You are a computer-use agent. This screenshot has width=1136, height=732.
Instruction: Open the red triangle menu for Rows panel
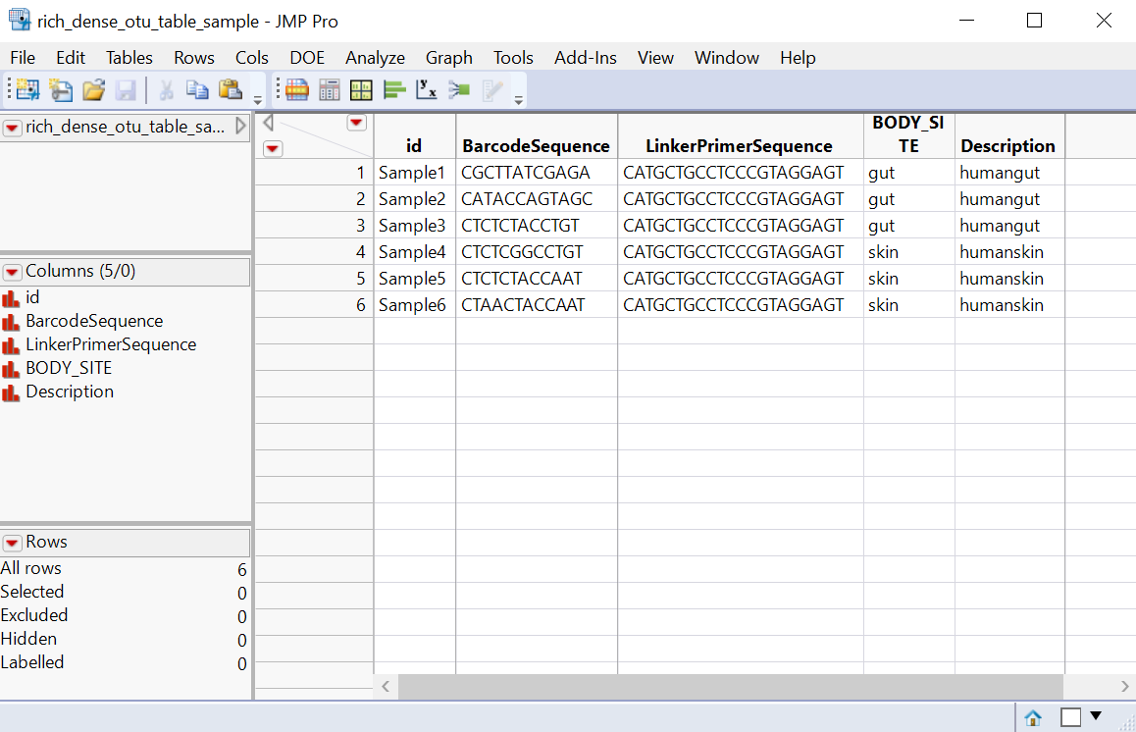[13, 542]
